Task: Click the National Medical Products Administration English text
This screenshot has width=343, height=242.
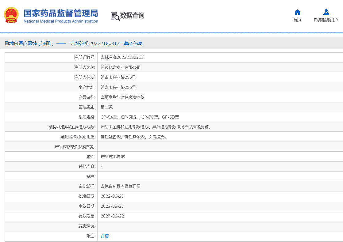Action: [61, 21]
